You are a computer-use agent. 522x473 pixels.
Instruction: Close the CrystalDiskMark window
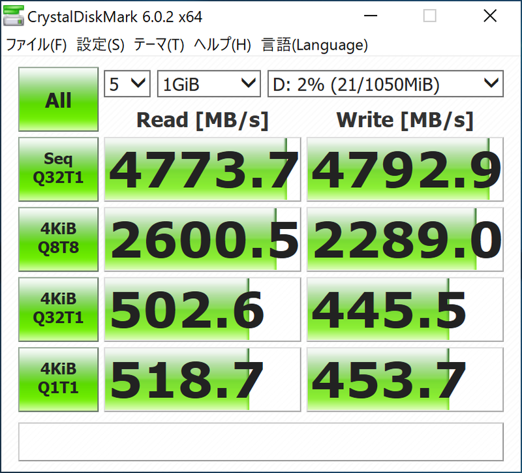click(490, 16)
